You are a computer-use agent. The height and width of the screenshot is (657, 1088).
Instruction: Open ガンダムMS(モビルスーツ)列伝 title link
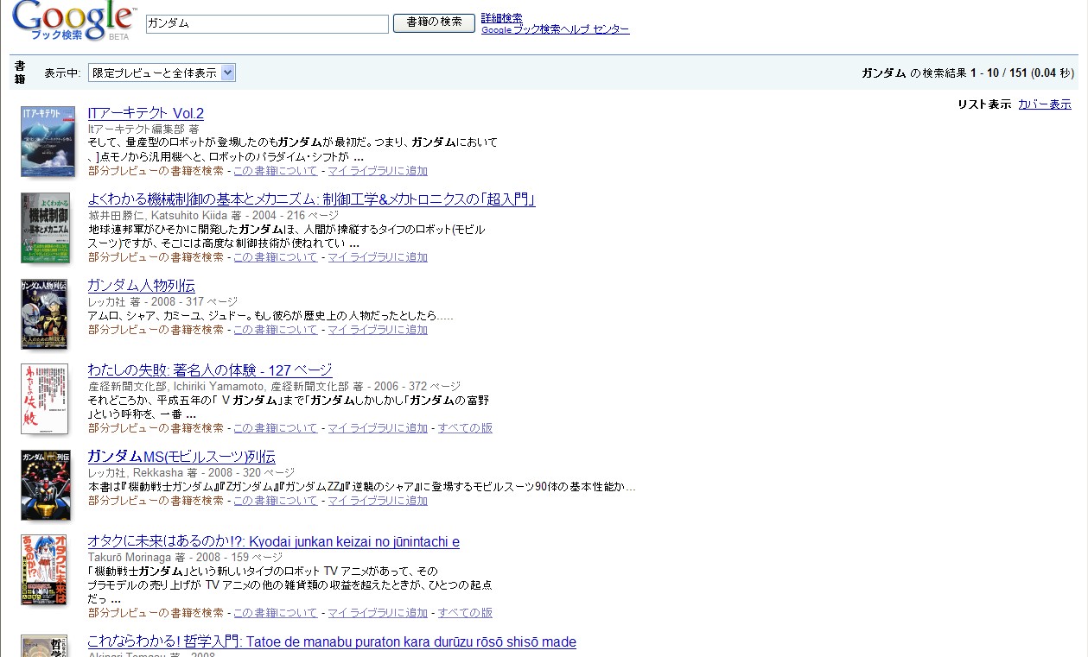[x=181, y=457]
